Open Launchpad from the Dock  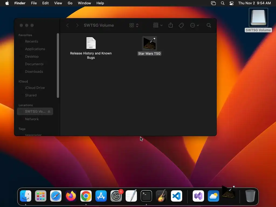pos(41,196)
